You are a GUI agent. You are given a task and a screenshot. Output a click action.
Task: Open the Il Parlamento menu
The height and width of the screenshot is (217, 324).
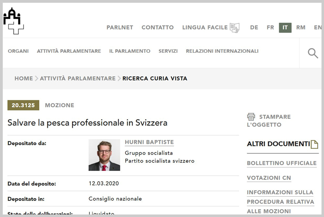pos(130,51)
